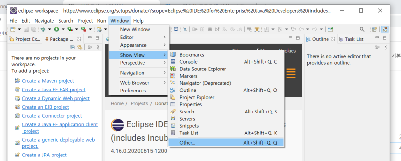This screenshot has height=161, width=401.
Task: Click the Debug bug toolbar icon
Action: pyautogui.click(x=43, y=29)
